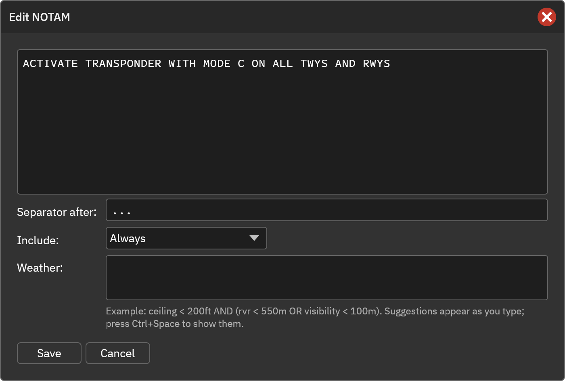The width and height of the screenshot is (565, 381).
Task: Click the weather example hint text
Action: (x=315, y=317)
